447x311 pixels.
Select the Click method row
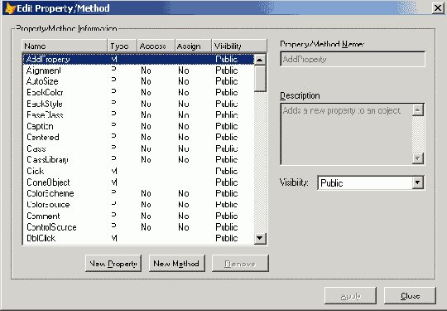tap(138, 171)
